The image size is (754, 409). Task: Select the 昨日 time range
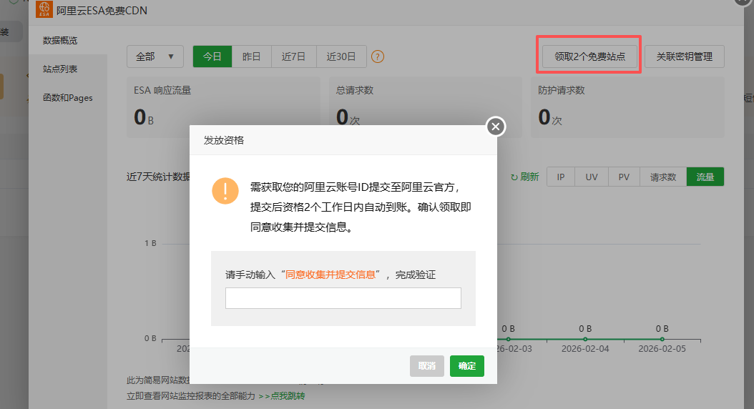[252, 56]
